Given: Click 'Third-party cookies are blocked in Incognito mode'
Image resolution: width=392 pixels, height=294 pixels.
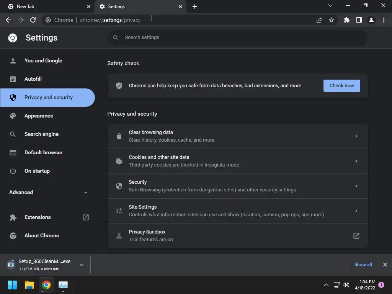Looking at the screenshot, I should click(x=184, y=165).
